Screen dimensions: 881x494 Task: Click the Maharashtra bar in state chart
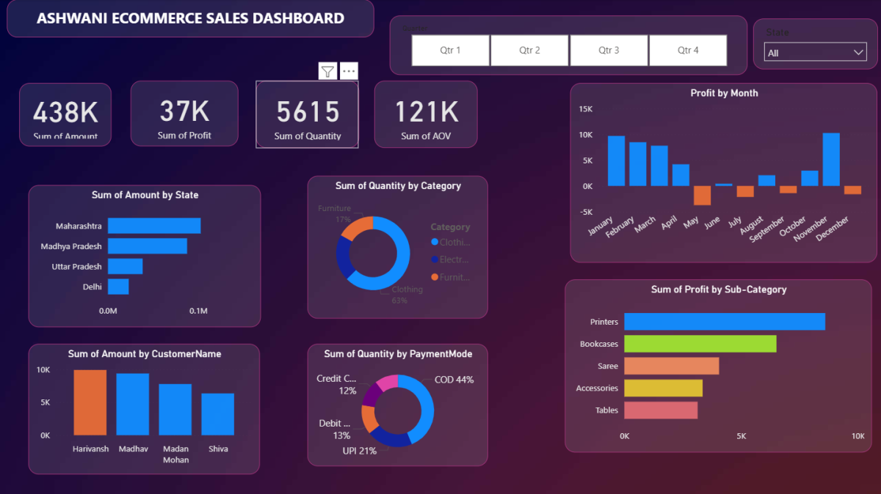point(154,226)
